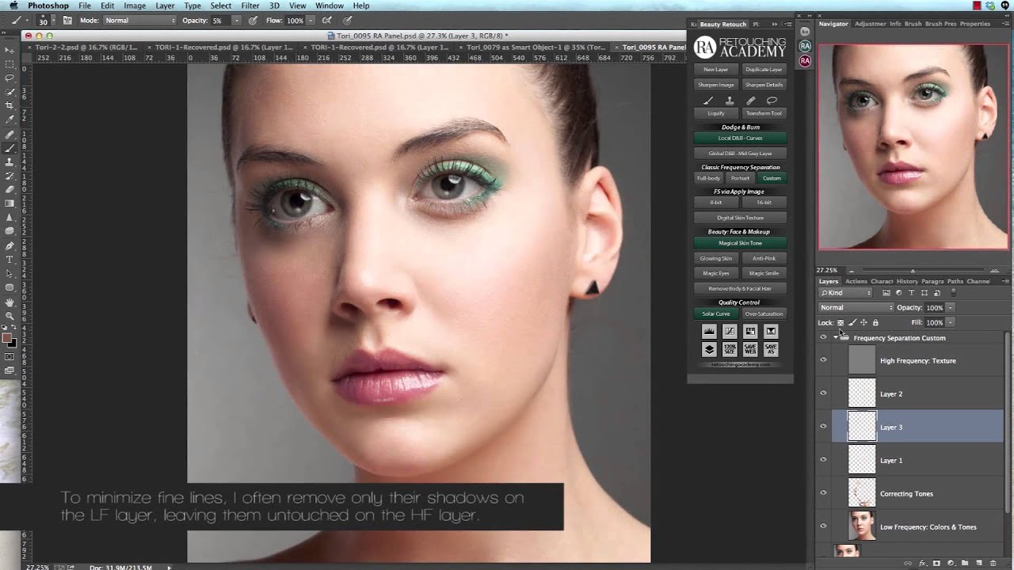Hide the High Frequency: Texture layer
The image size is (1014, 570).
(823, 360)
